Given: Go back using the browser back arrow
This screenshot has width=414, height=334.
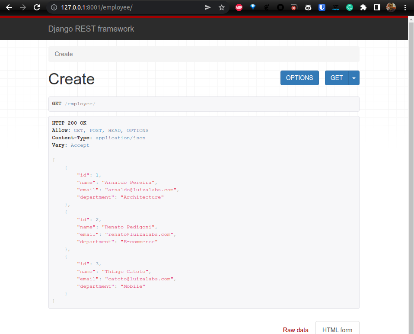Looking at the screenshot, I should click(x=9, y=7).
